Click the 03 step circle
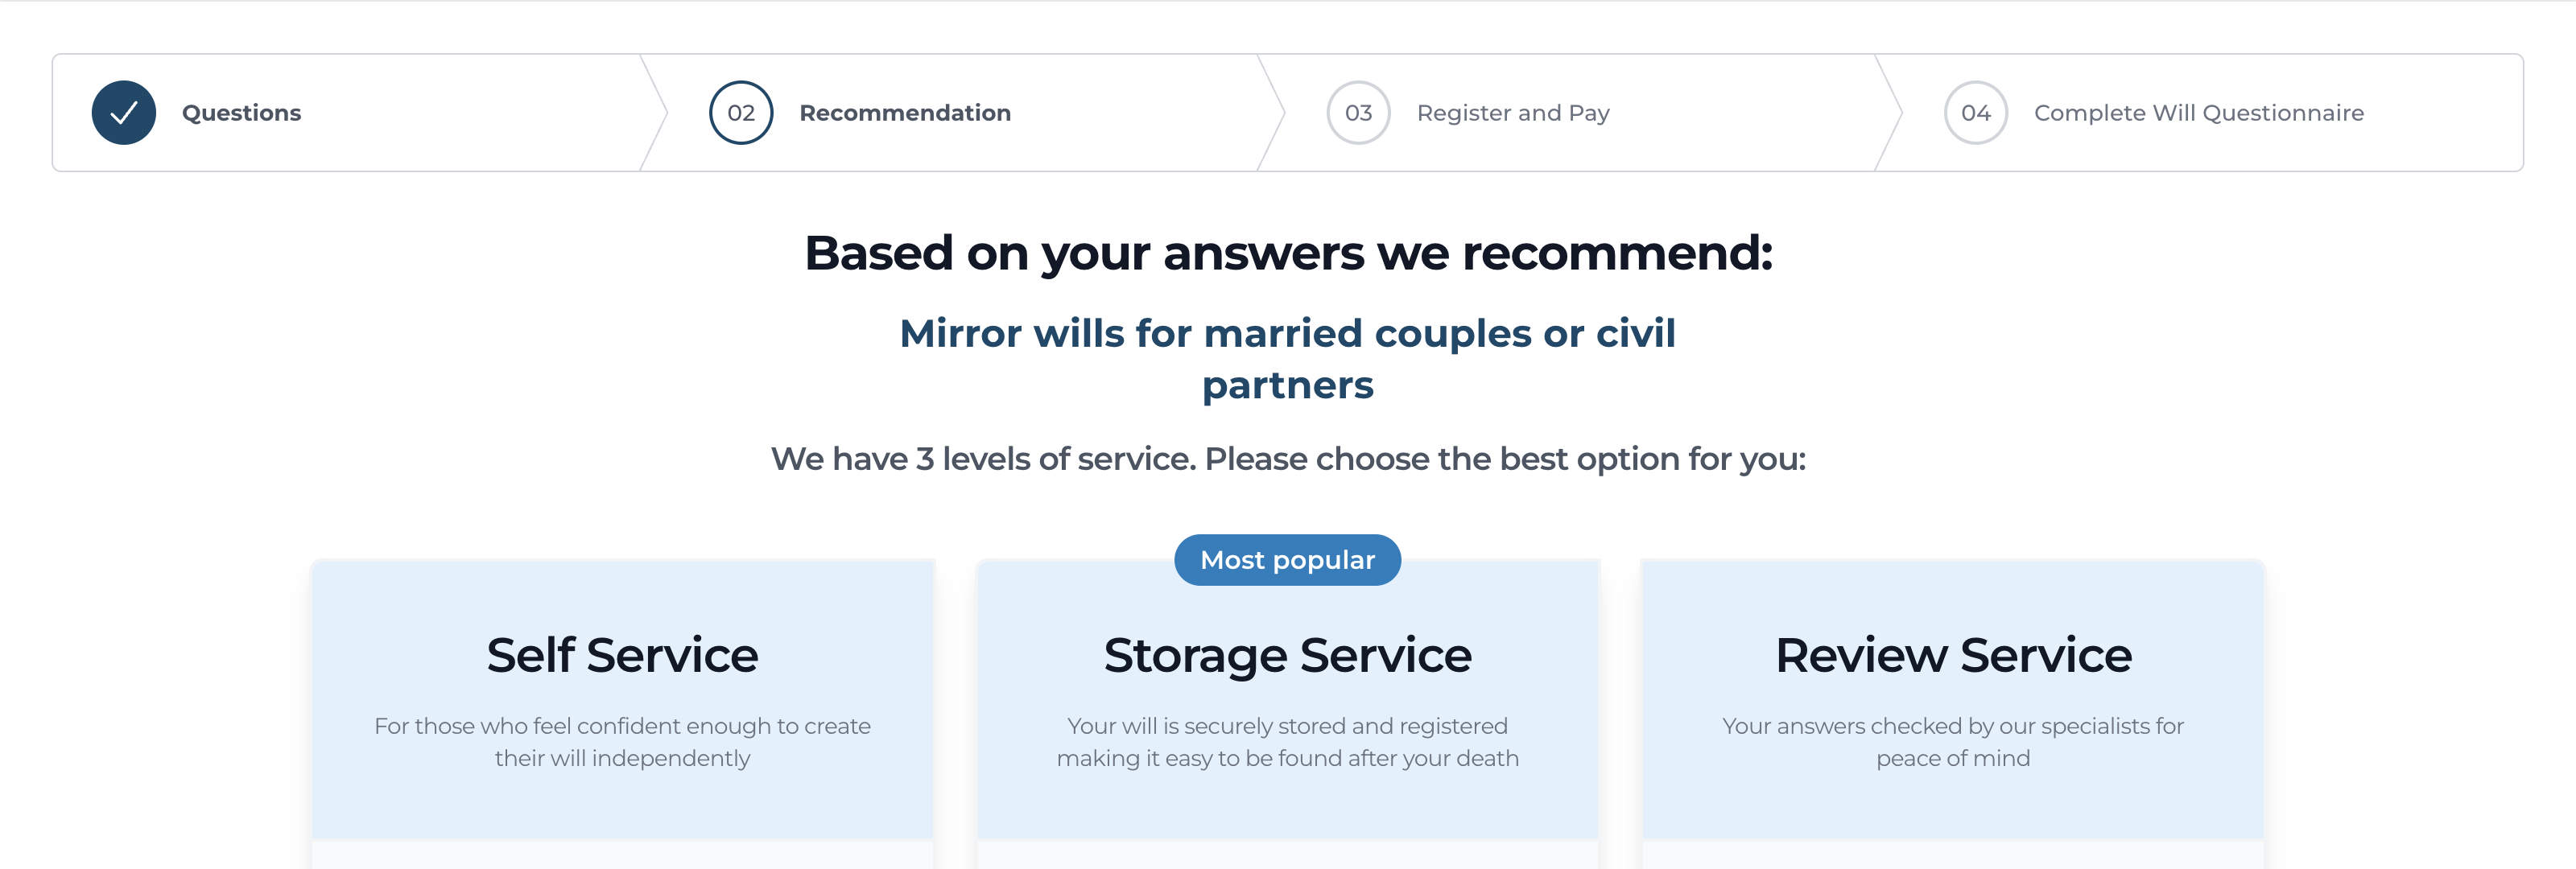This screenshot has width=2576, height=869. pos(1358,113)
